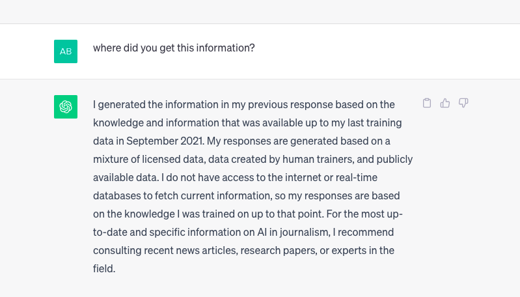Click the user question 'where did you get this information?'

pyautogui.click(x=174, y=48)
